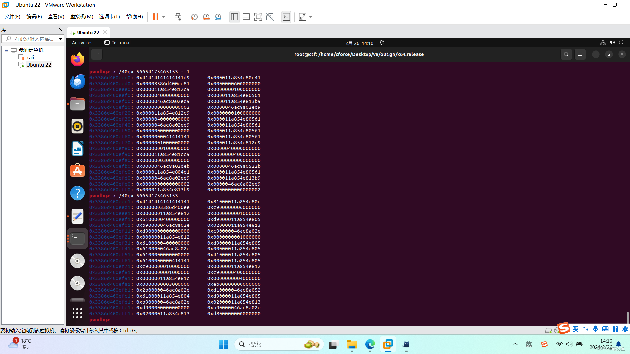Show Applications grid in the dock
This screenshot has width=630, height=354.
[77, 313]
